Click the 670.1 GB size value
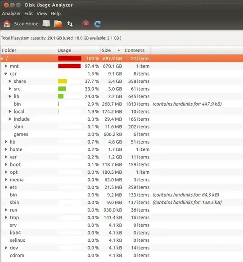The image size is (243, 262). [x=112, y=66]
